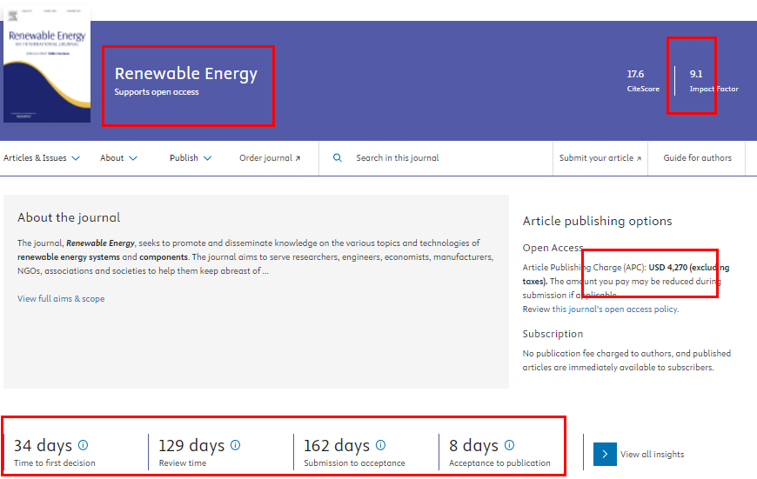Open info icon beside 162 days
The height and width of the screenshot is (479, 757).
pyautogui.click(x=380, y=445)
